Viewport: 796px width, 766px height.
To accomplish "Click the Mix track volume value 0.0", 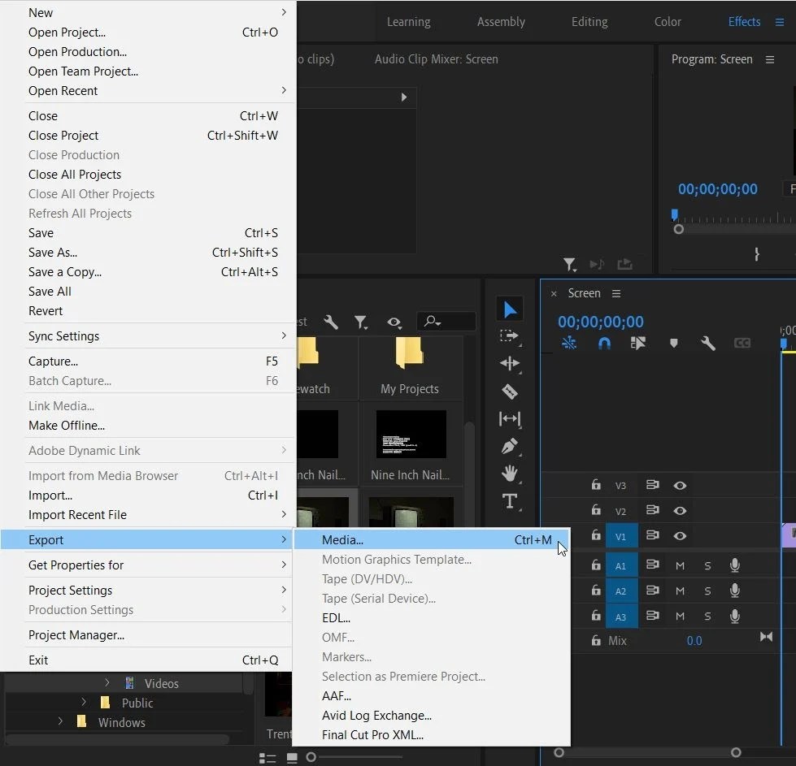I will 694,641.
